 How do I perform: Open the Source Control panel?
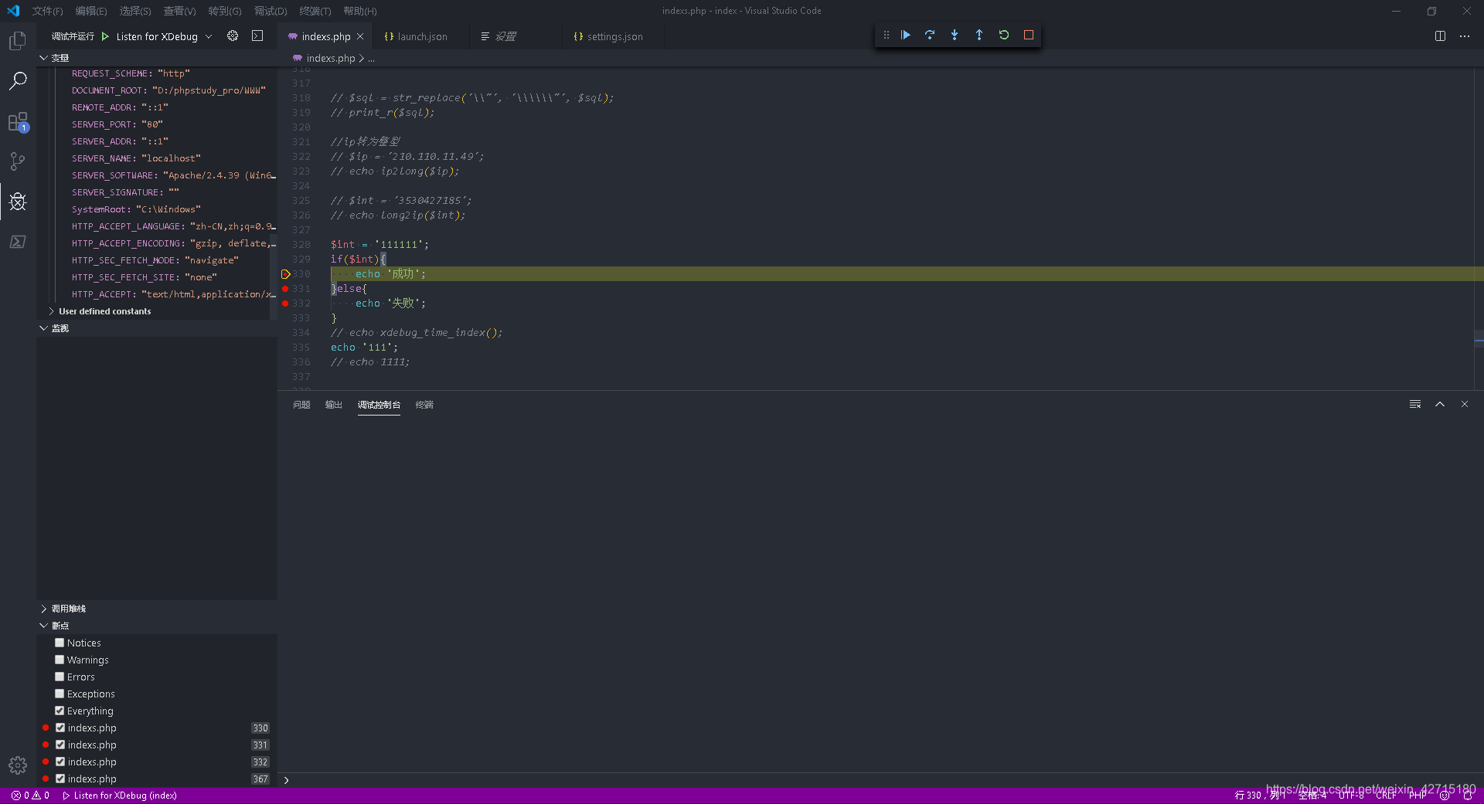(17, 161)
